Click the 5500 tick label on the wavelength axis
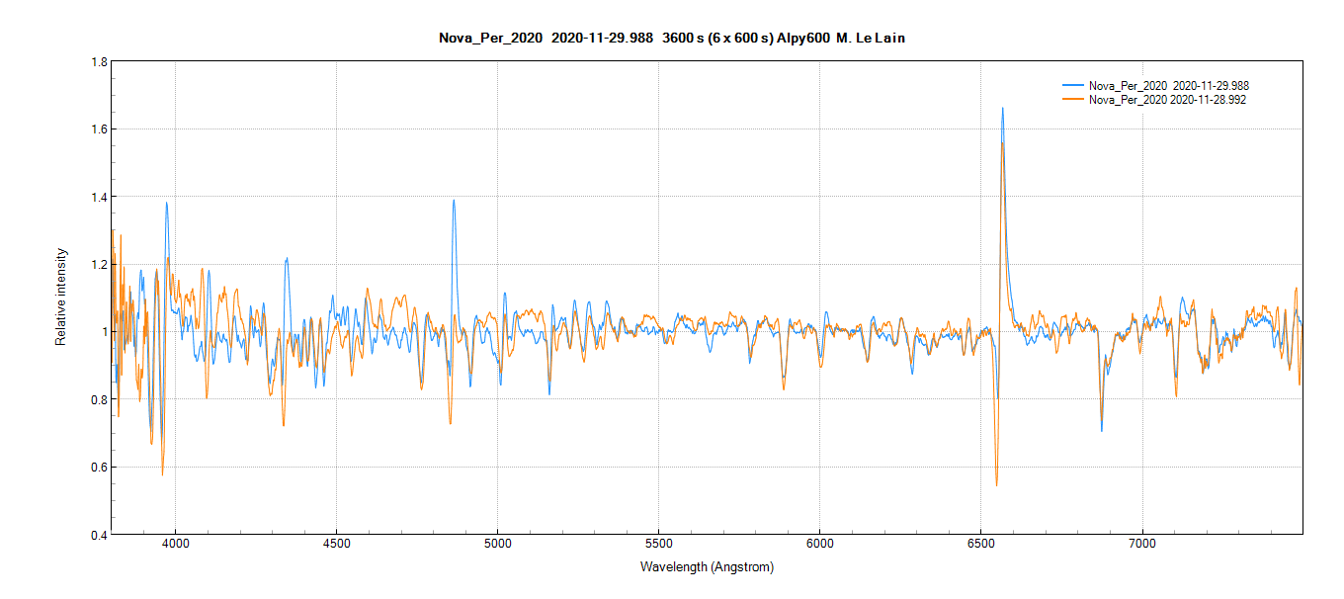The height and width of the screenshot is (599, 1344). click(658, 545)
